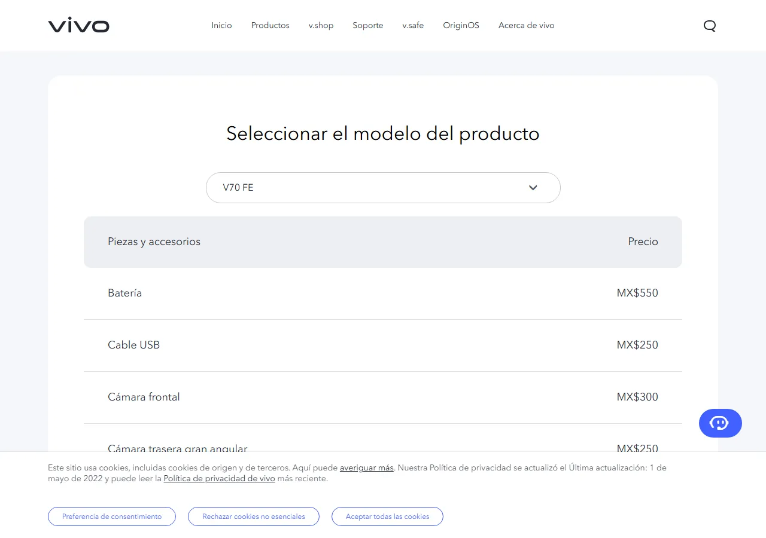Open the Soporte menu
The image size is (766, 538).
pyautogui.click(x=368, y=26)
